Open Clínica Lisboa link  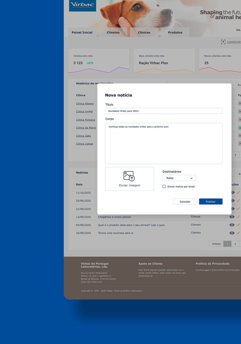(x=84, y=144)
